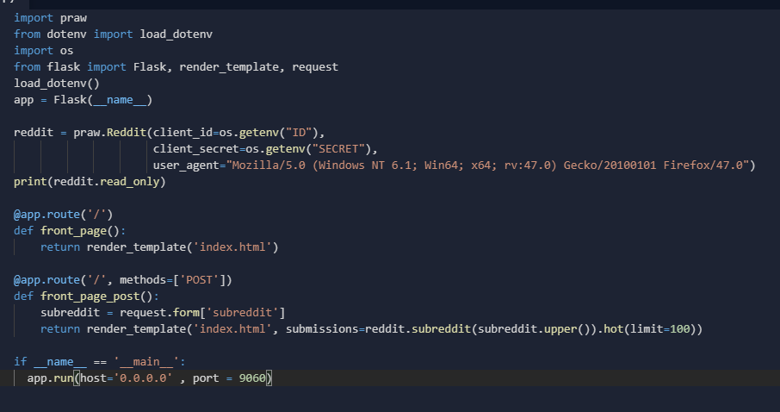The width and height of the screenshot is (780, 412).
Task: Click 'return render_template' inside front_page
Action: (113, 247)
